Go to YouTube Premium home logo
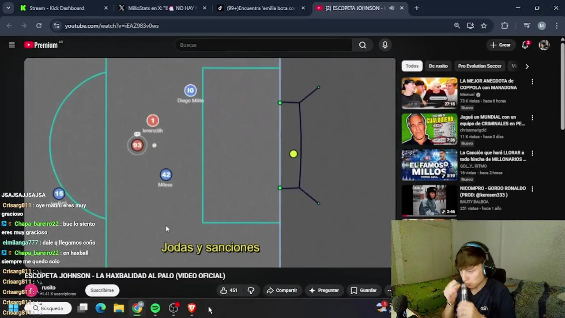This screenshot has height=318, width=565. coord(41,45)
